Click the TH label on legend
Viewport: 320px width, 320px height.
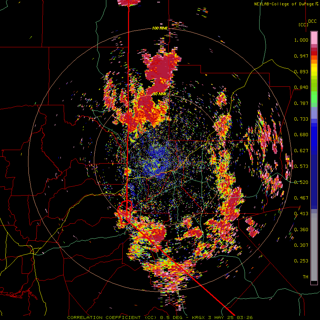tap(305, 277)
